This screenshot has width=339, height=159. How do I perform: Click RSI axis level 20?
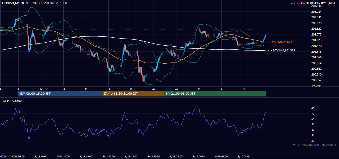pyautogui.click(x=313, y=140)
